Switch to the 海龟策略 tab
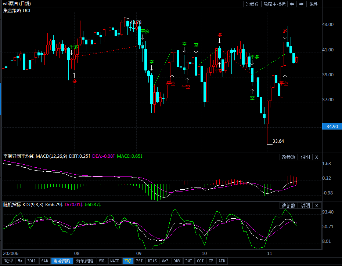 click(x=84, y=261)
